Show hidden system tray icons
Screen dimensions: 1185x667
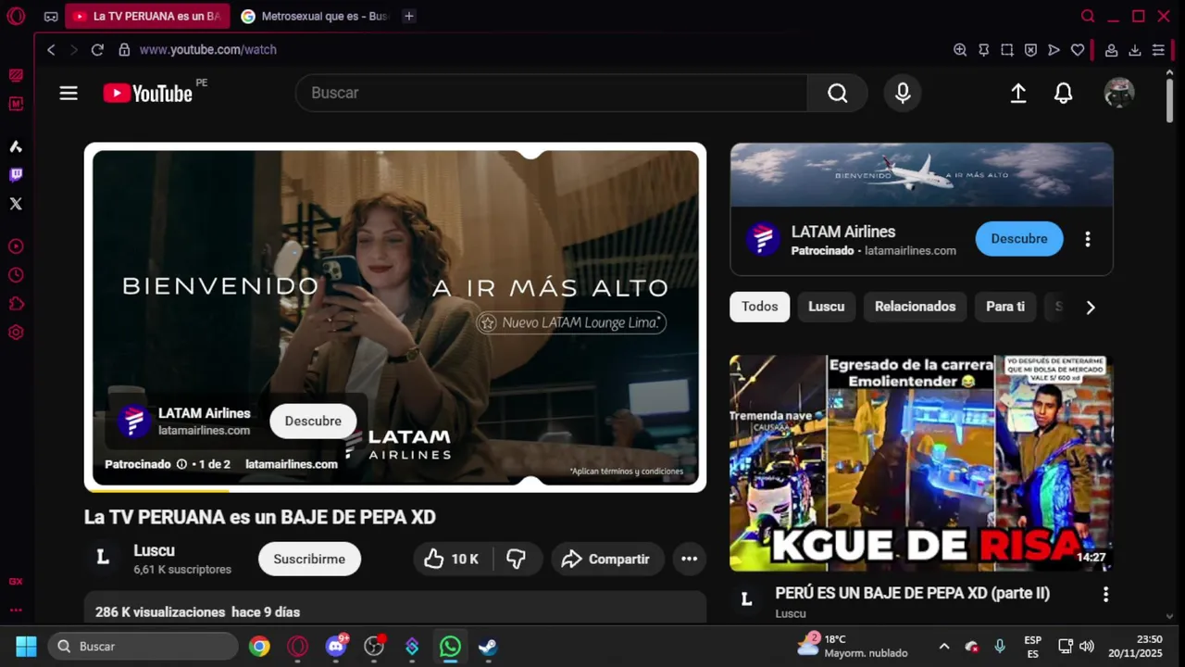[x=944, y=647]
